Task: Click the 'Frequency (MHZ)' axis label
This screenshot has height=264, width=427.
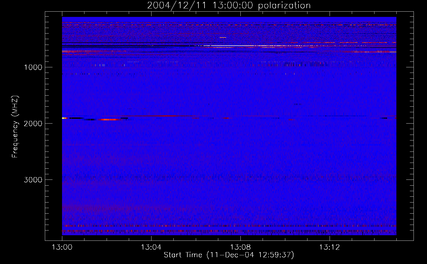Action: click(15, 127)
